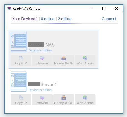Select the '0 online' filter

[48, 19]
